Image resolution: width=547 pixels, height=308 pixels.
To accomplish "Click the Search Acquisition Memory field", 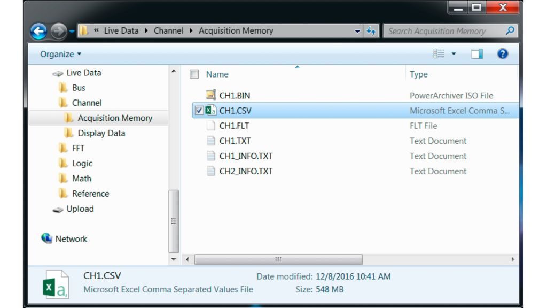I will click(443, 31).
